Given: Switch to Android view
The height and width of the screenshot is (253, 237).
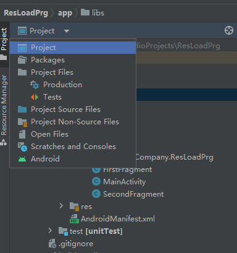Looking at the screenshot, I should [73, 159].
